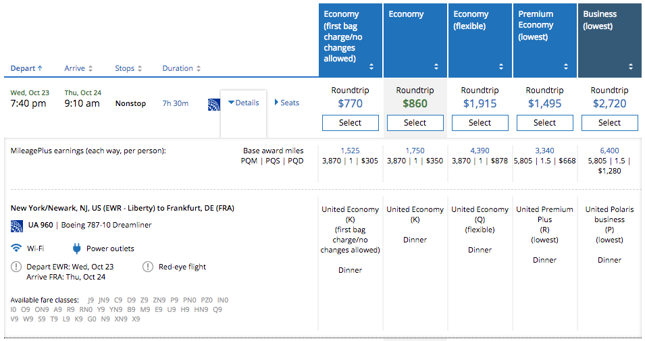Expand the Seats section
Image resolution: width=645 pixels, height=341 pixels.
(287, 103)
